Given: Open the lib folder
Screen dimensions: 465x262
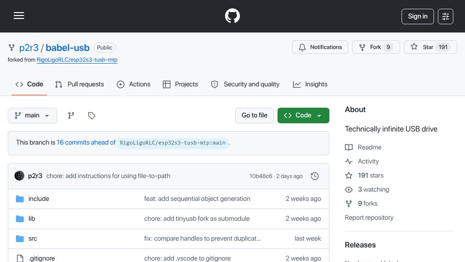Looking at the screenshot, I should coord(32,219).
